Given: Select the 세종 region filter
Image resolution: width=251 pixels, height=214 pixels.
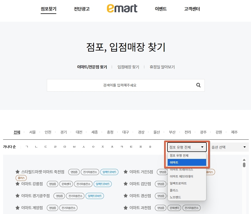Looking at the screenshot, I should coord(94,132).
